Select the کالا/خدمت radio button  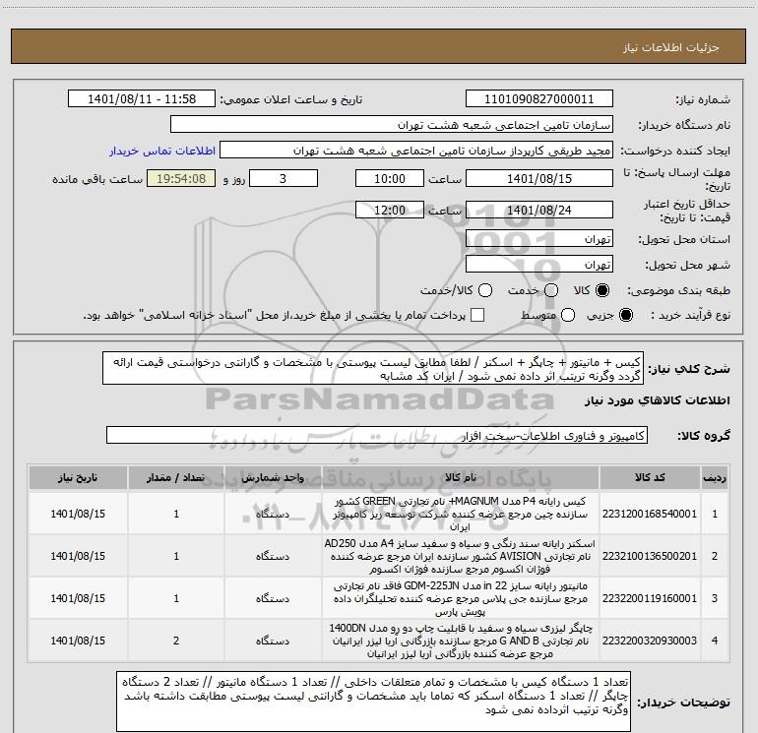[485, 290]
